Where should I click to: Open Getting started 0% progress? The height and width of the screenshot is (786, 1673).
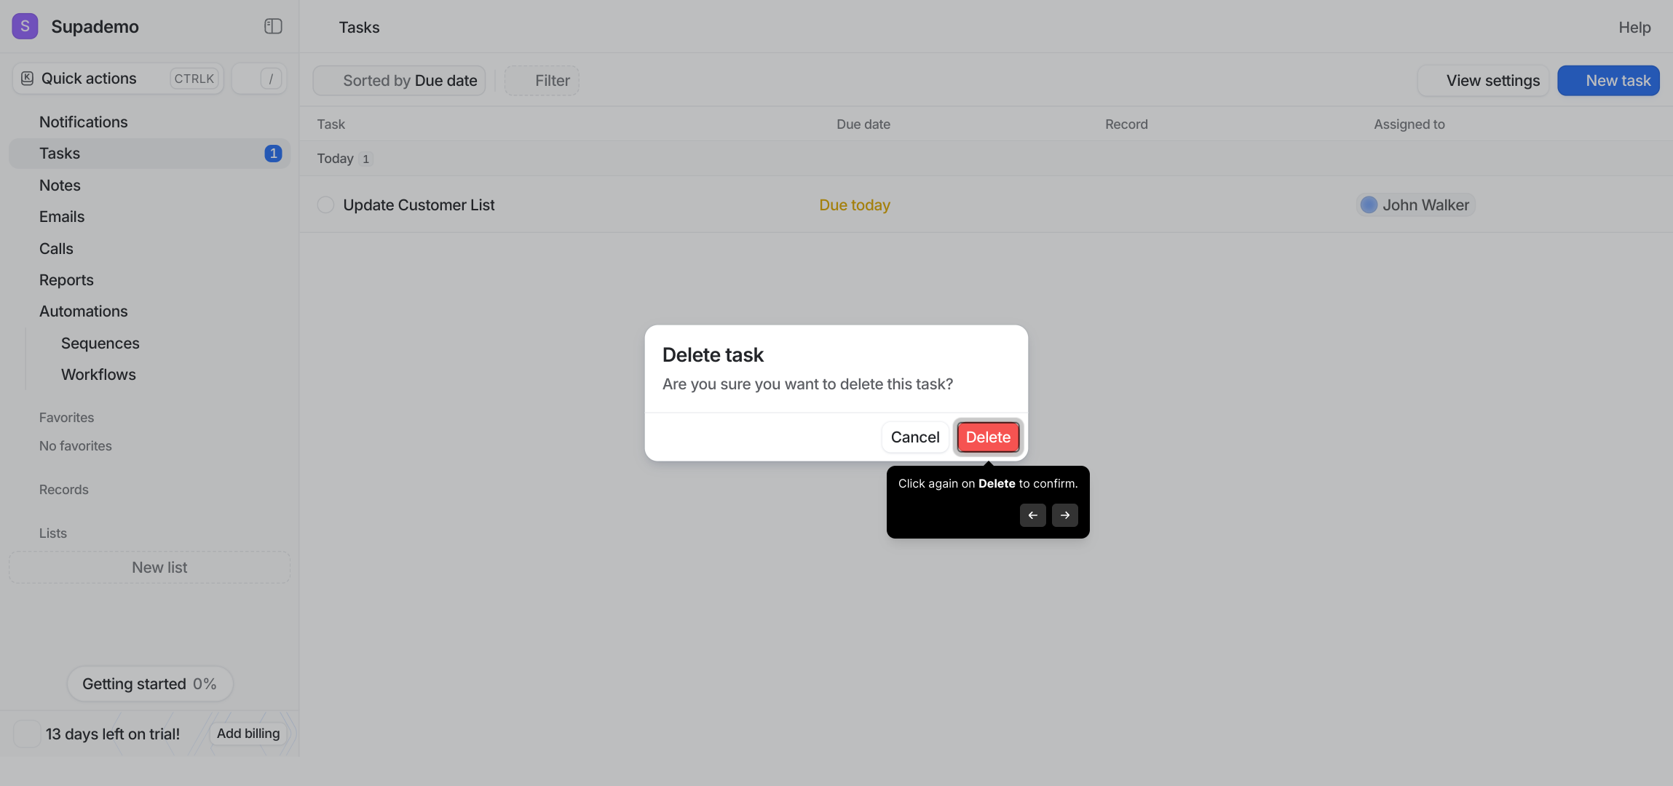(150, 684)
